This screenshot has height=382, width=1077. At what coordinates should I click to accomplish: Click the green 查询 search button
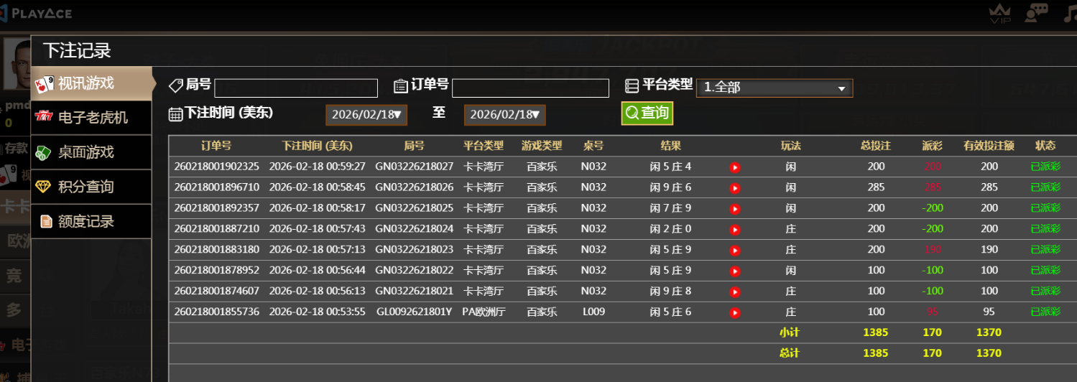point(647,113)
